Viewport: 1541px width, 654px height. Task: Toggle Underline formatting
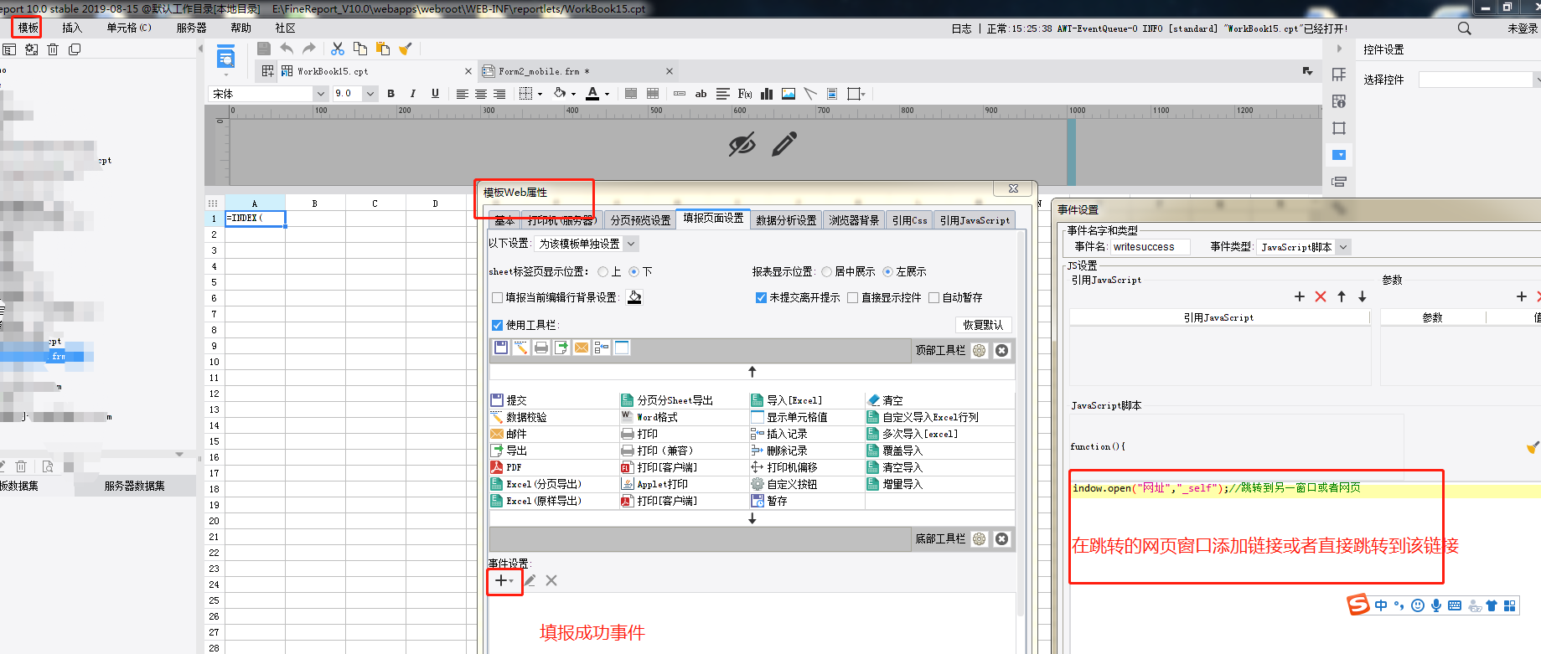coord(435,94)
